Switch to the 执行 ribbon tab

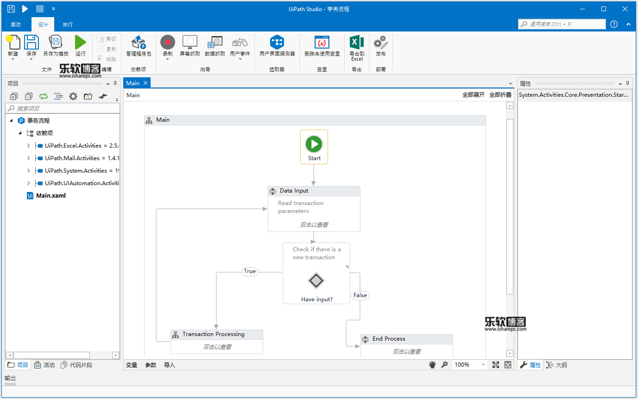click(68, 25)
